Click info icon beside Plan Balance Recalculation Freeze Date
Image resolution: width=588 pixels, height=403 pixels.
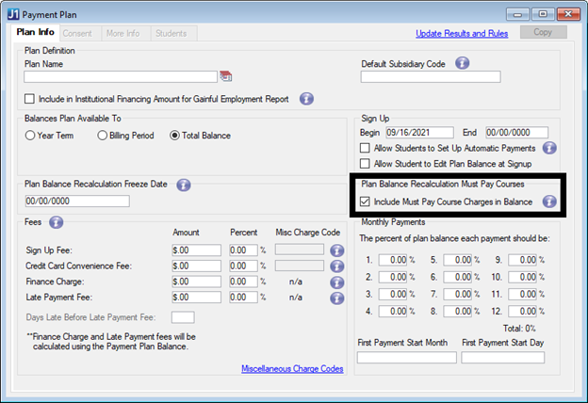coord(184,185)
